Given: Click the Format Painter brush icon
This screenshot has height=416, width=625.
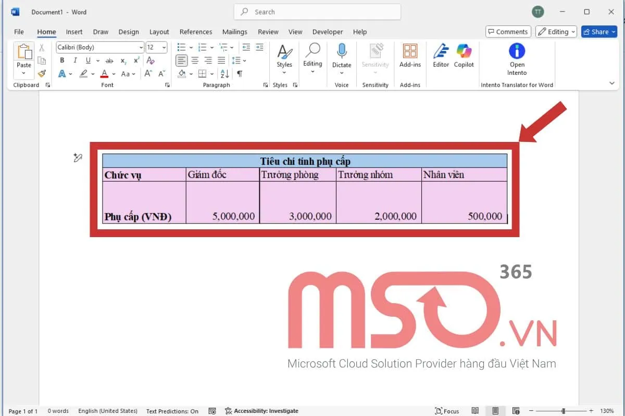Looking at the screenshot, I should 42,73.
